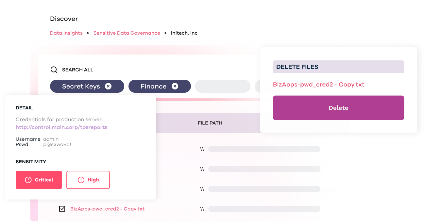Click the File Path column header
This screenshot has height=223, width=427.
coord(210,123)
